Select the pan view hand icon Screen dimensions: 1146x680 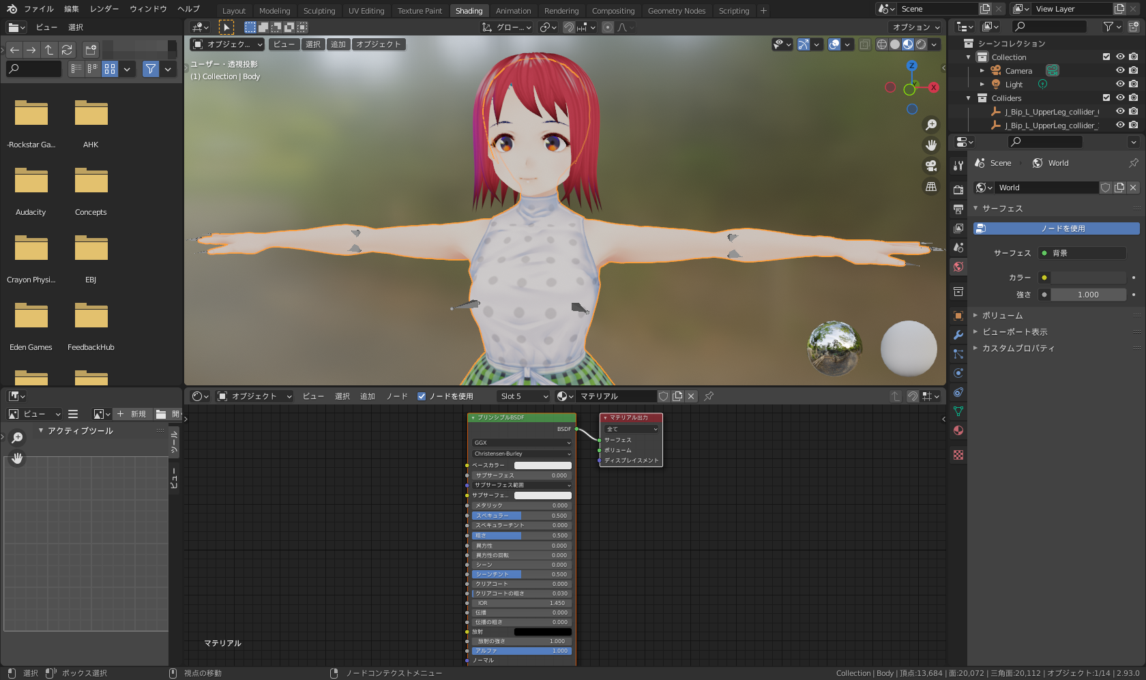931,145
